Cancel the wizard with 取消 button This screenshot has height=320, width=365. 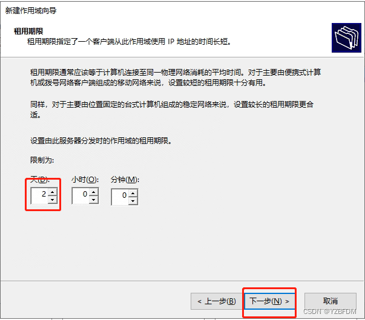[x=330, y=301]
